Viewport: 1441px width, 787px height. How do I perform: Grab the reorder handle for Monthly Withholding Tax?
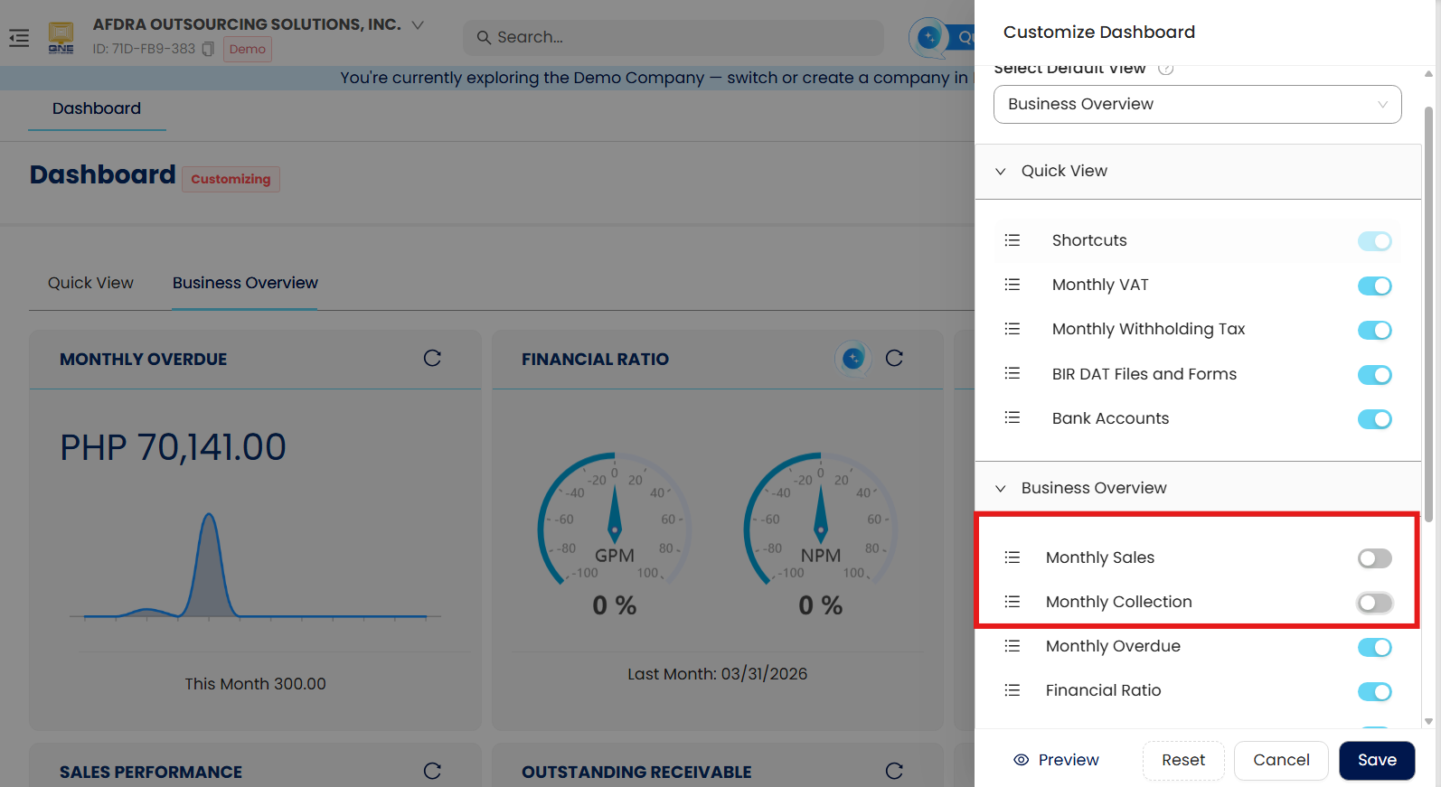1012,329
